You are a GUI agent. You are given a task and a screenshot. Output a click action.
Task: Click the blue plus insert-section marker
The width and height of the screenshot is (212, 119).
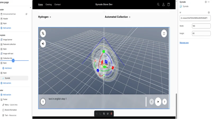pyautogui.click(x=13, y=61)
